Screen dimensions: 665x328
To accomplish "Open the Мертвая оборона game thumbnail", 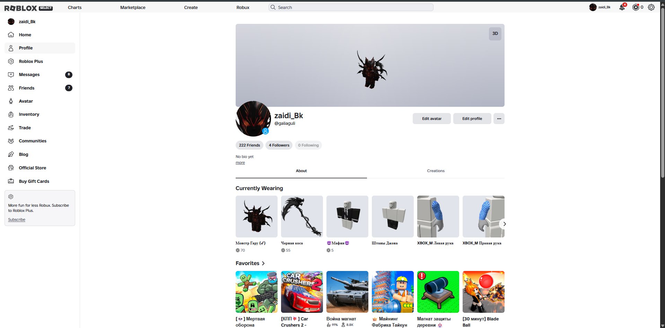I will (256, 292).
